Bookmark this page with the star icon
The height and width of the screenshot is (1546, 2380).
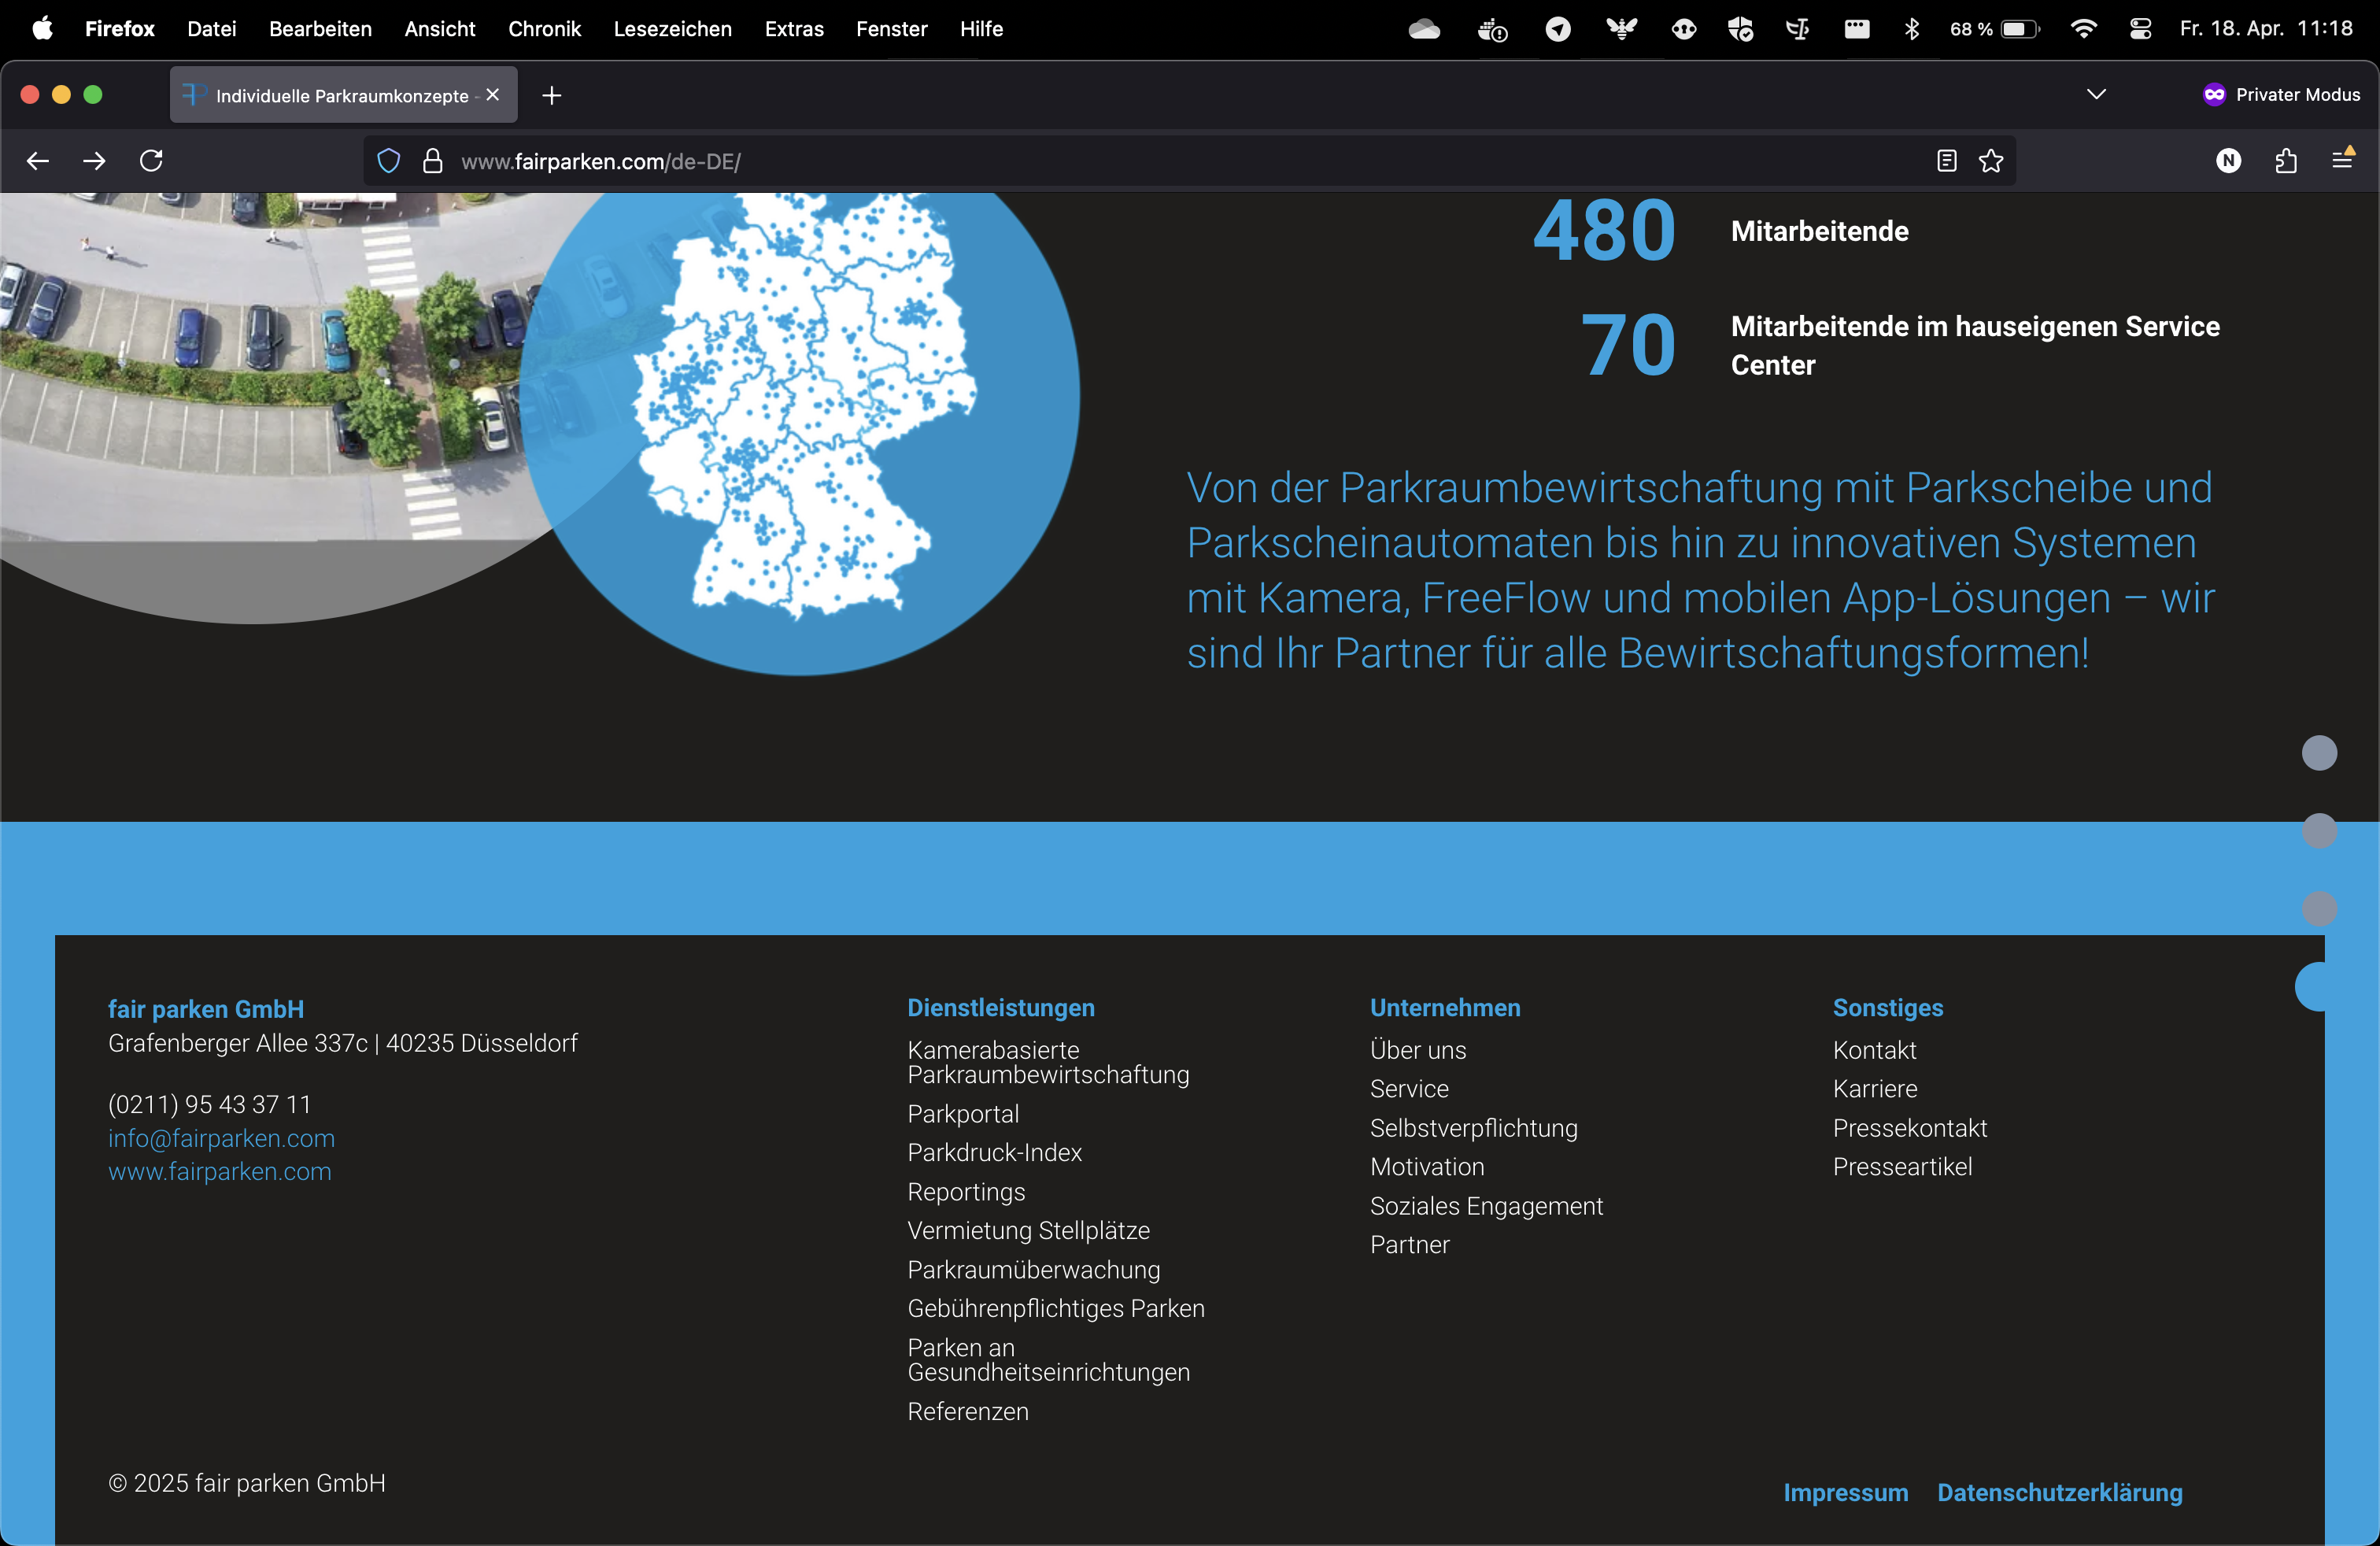(1991, 161)
